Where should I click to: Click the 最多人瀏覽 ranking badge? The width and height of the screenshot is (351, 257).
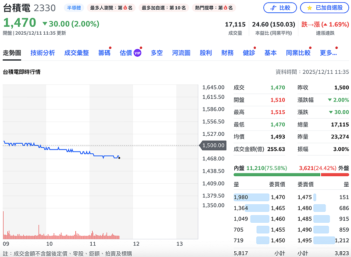click(111, 7)
